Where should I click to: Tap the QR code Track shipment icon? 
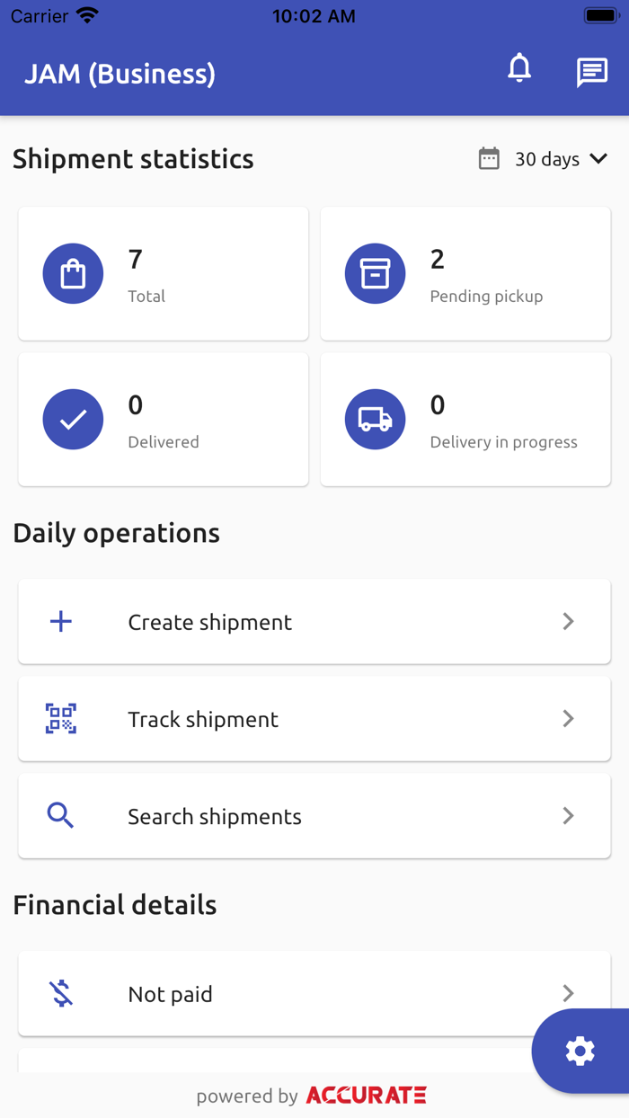(x=61, y=719)
